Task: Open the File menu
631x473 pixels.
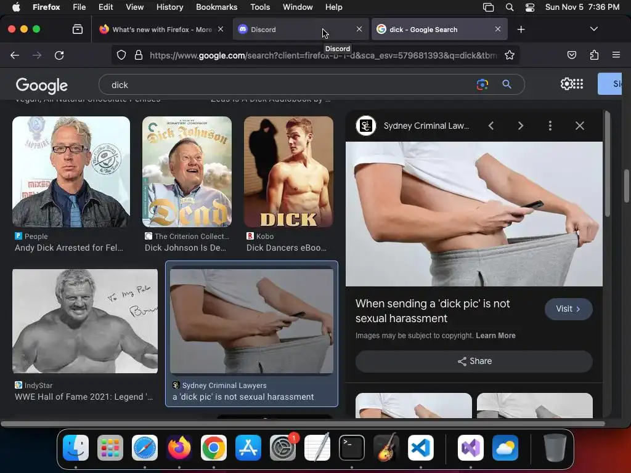Action: tap(79, 7)
